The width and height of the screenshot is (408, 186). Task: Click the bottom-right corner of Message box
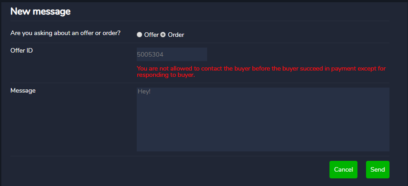388,150
